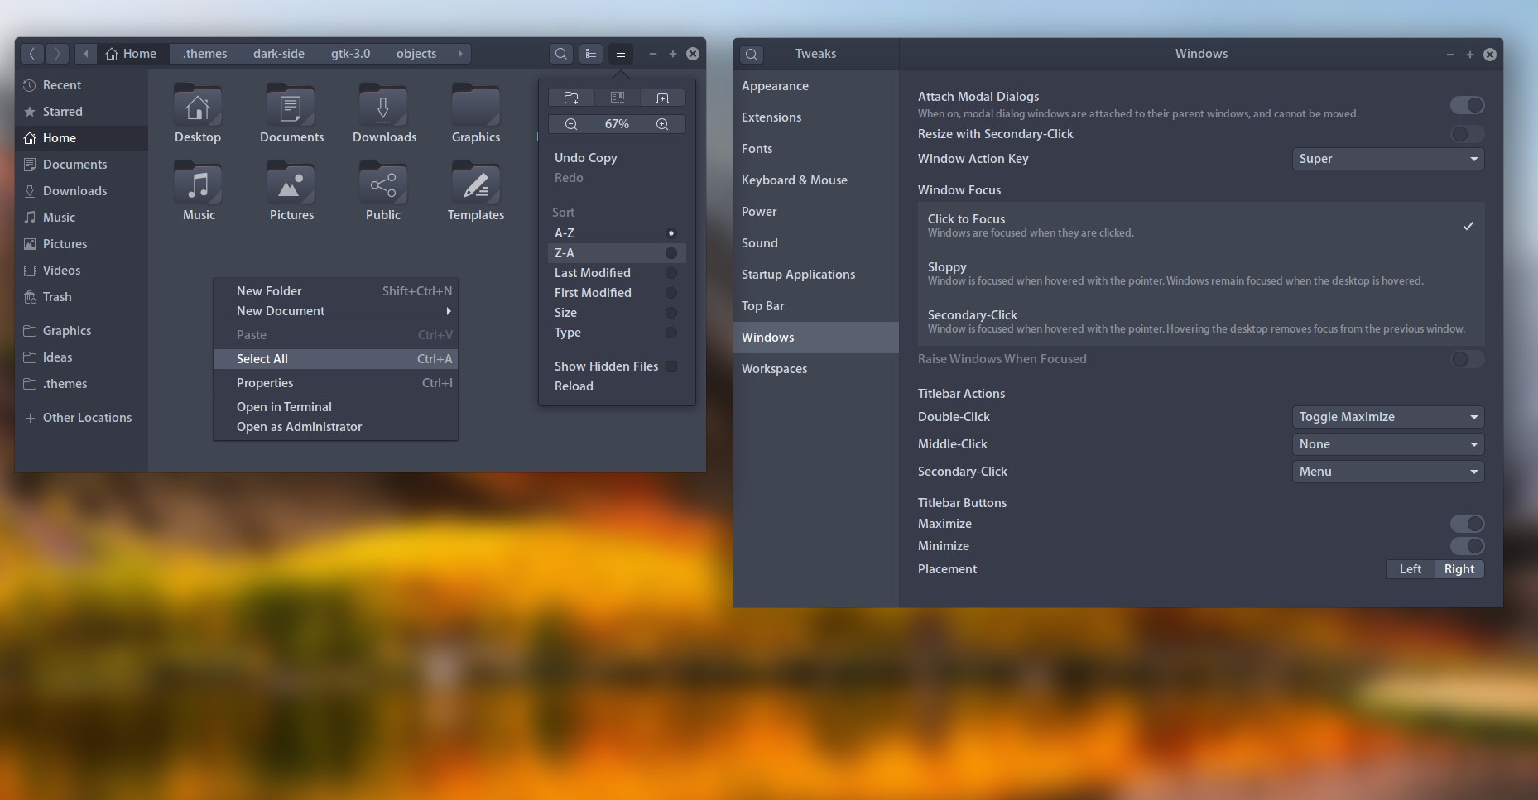
Task: Toggle Resize with Secondary-Click switch
Action: 1467,134
